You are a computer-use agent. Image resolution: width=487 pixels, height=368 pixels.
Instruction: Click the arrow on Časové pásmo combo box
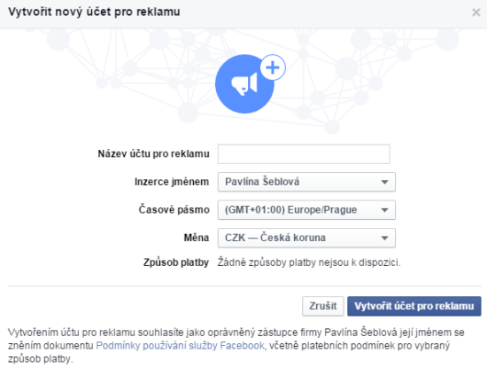tap(384, 210)
